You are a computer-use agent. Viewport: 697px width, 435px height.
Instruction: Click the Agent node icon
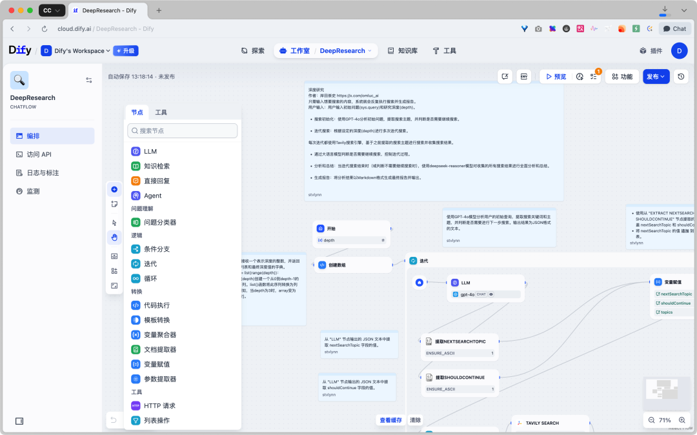click(136, 196)
